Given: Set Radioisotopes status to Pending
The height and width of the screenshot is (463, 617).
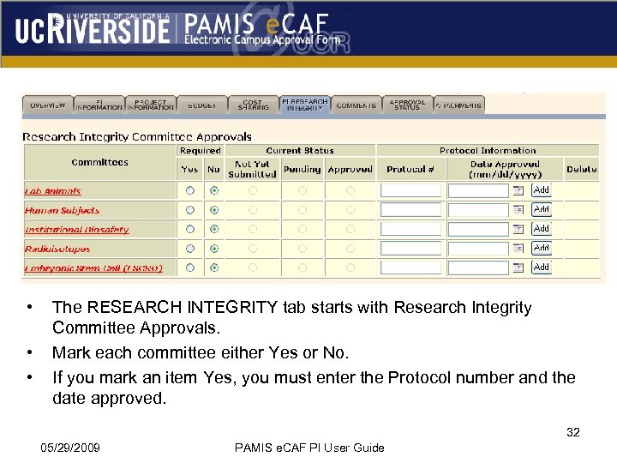Looking at the screenshot, I should (303, 249).
